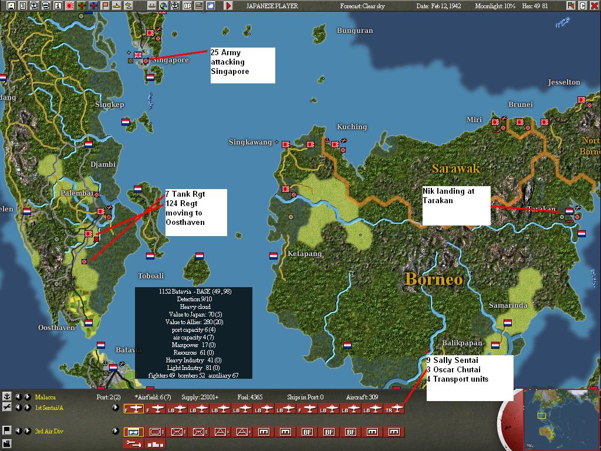601x451 pixels.
Task: Go to previous base before Malacca
Action: click(x=18, y=397)
